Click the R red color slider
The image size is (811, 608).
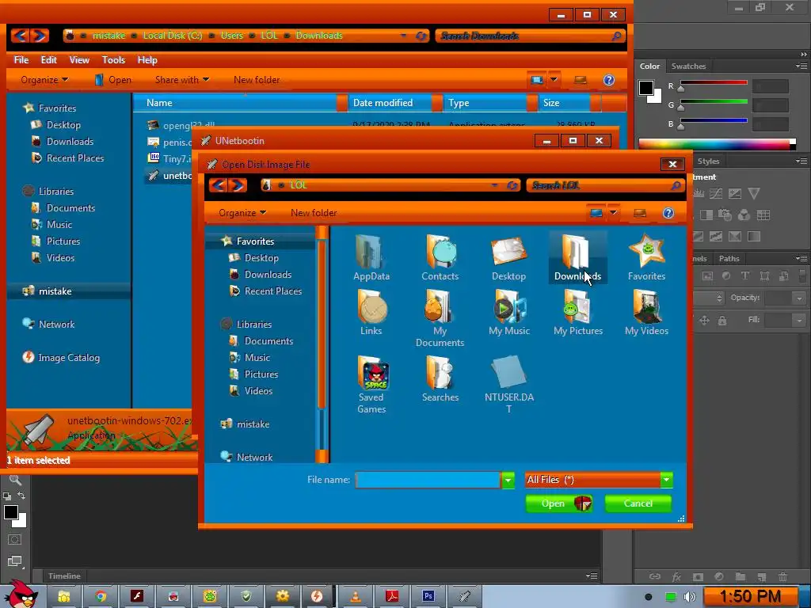click(x=714, y=82)
